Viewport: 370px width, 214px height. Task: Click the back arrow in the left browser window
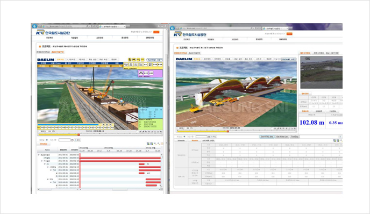tap(34, 26)
